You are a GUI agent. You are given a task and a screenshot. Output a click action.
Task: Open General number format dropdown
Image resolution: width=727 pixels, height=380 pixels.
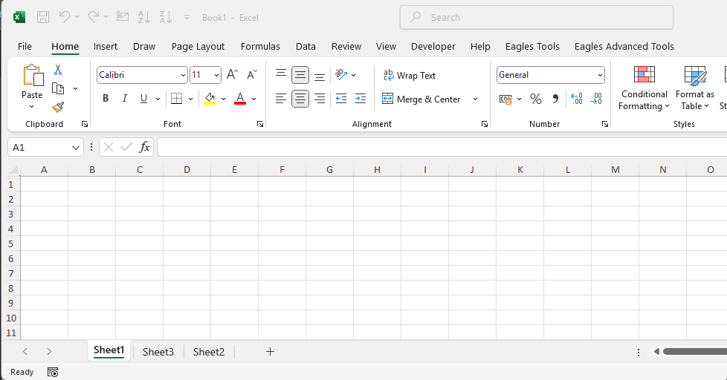[600, 75]
